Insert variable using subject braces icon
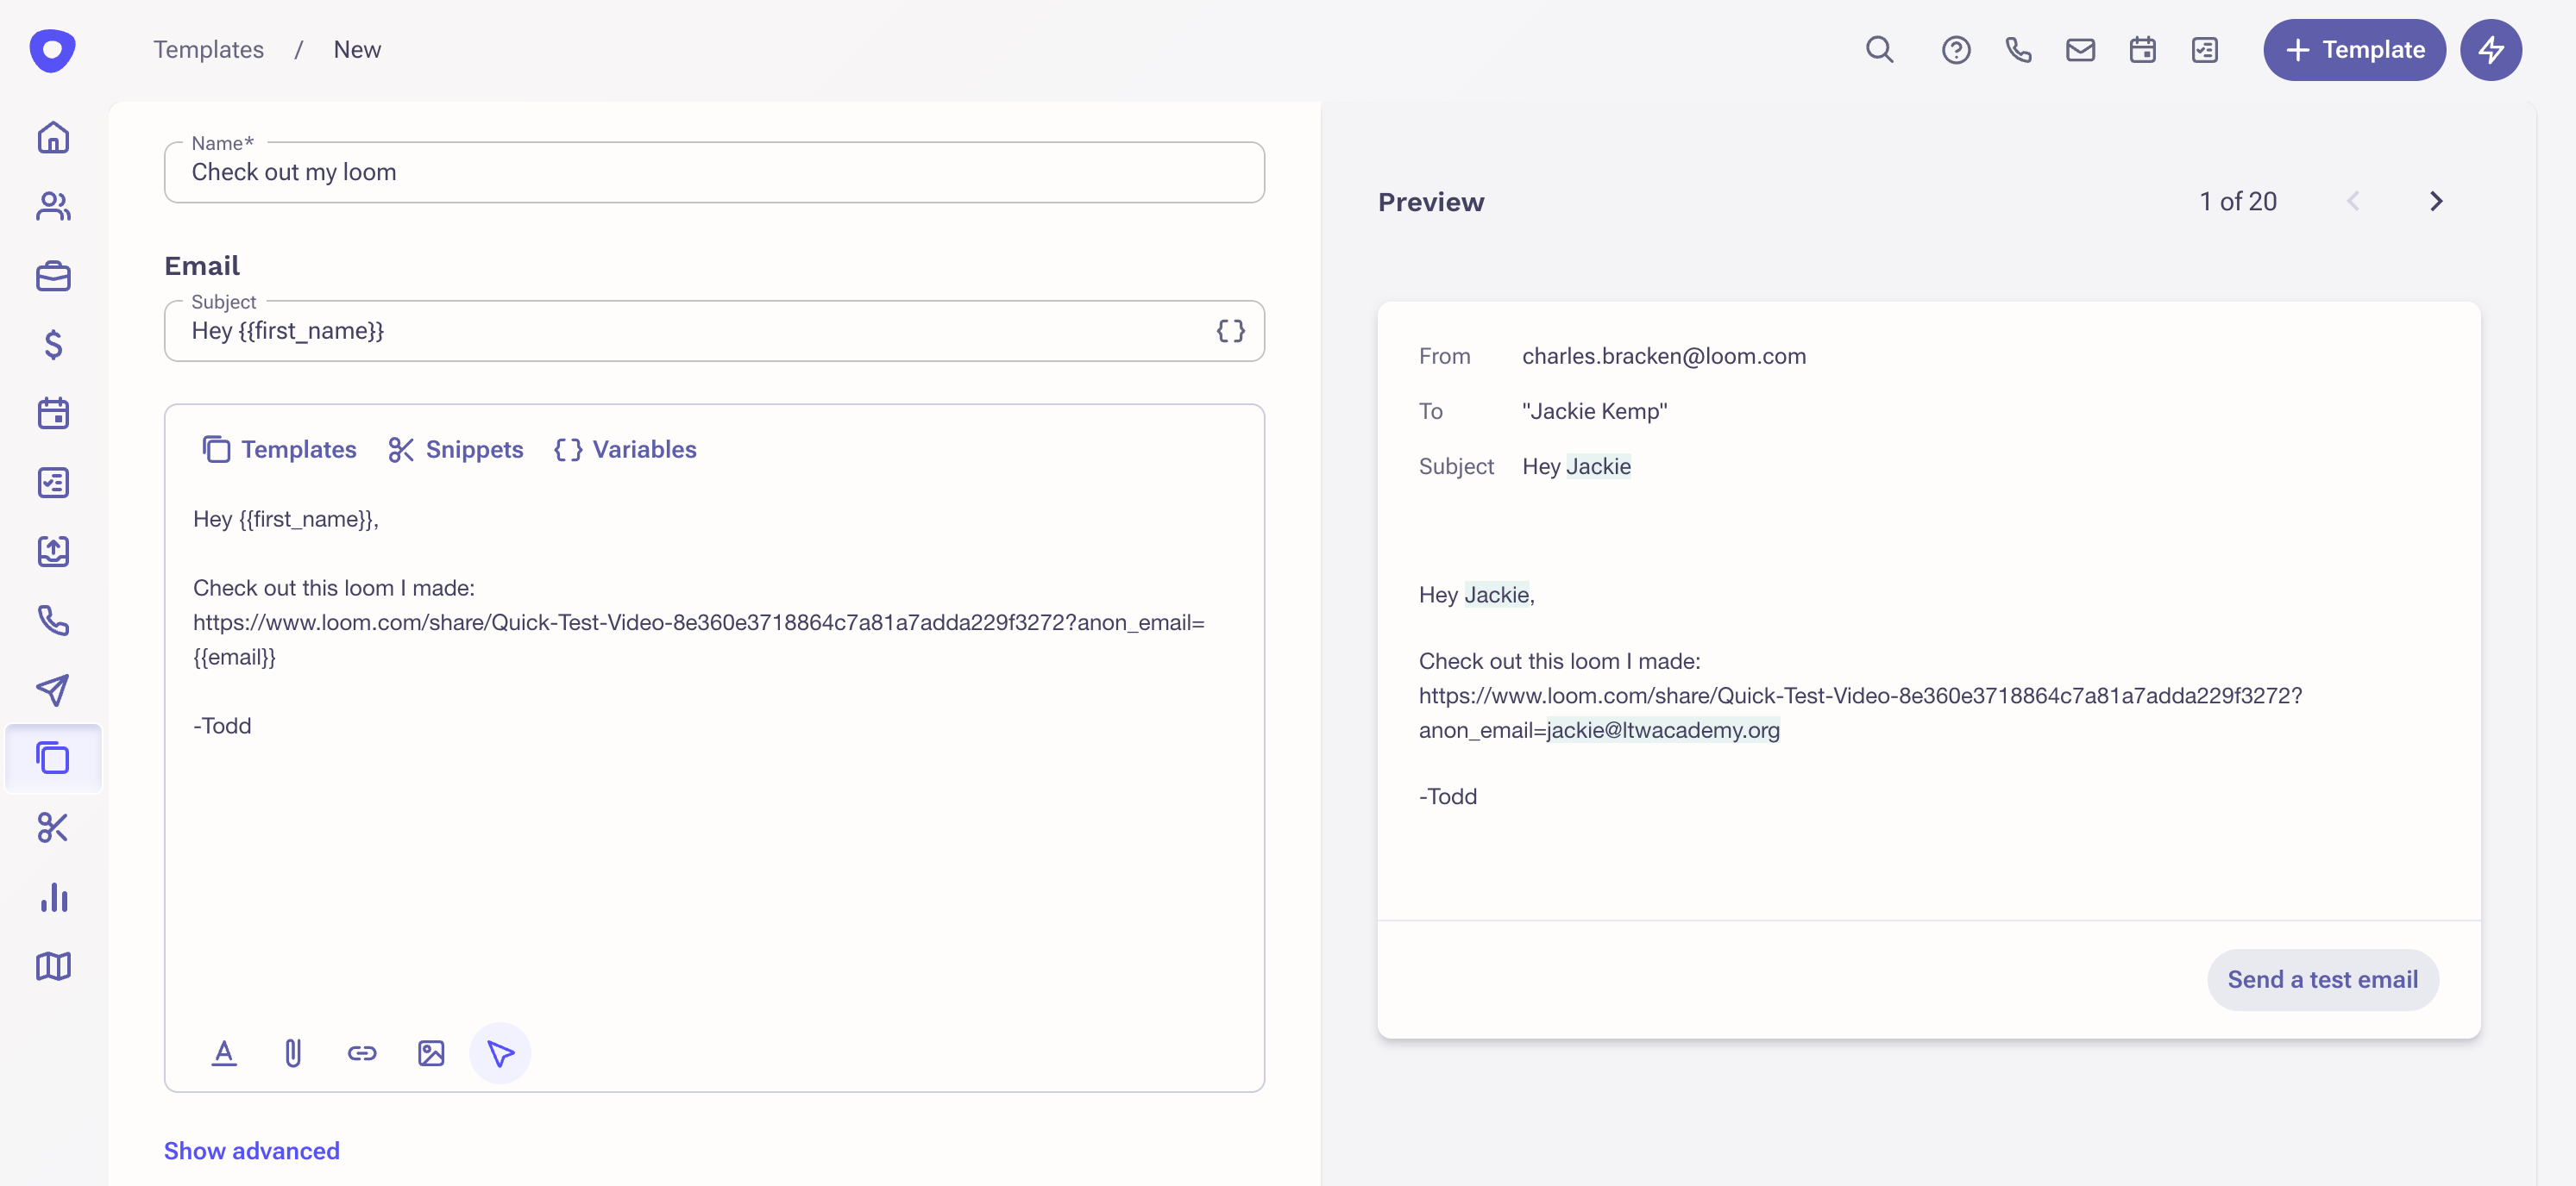This screenshot has height=1186, width=2576. tap(1230, 331)
